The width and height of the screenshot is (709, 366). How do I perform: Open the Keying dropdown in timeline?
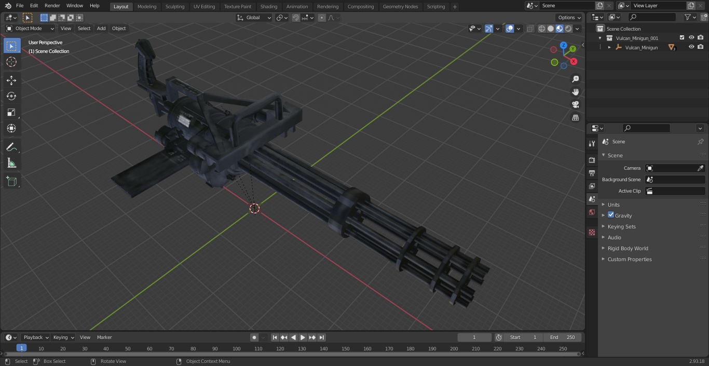[63, 337]
